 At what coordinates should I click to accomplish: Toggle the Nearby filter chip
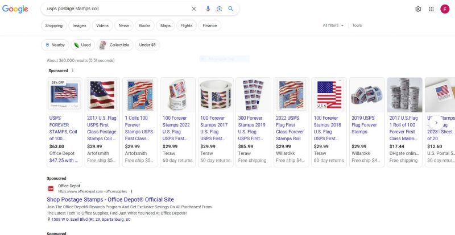click(x=55, y=45)
